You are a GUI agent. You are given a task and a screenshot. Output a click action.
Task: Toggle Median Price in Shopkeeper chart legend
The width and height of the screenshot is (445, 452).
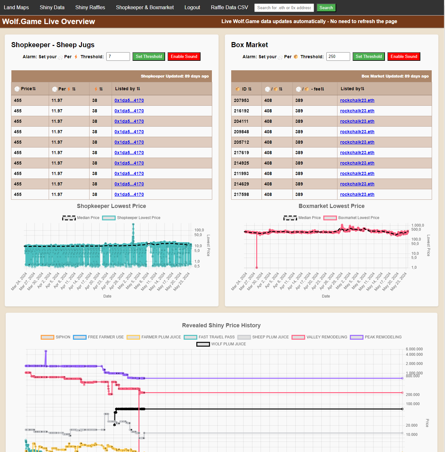(81, 218)
